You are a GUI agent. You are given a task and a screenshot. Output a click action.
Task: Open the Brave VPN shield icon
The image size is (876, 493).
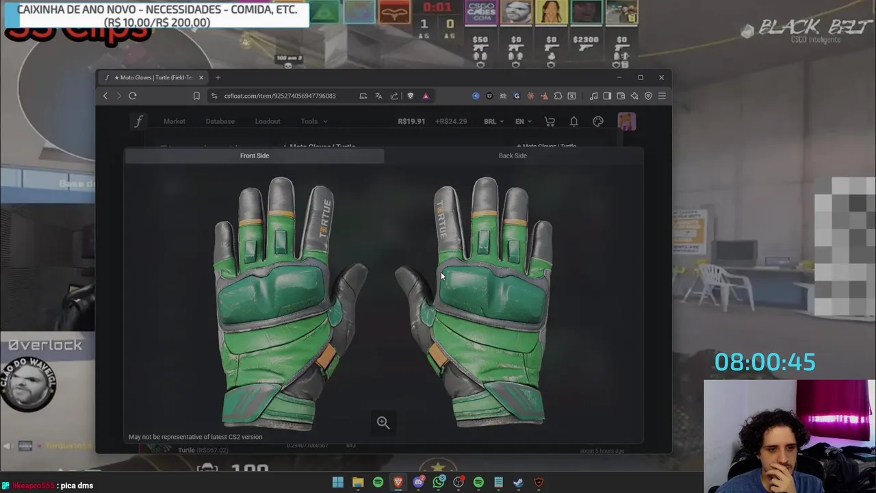coord(648,96)
